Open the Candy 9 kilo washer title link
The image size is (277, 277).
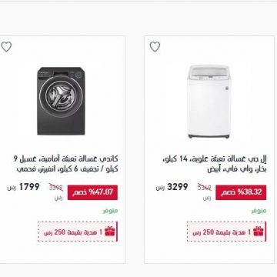[x=66, y=164]
